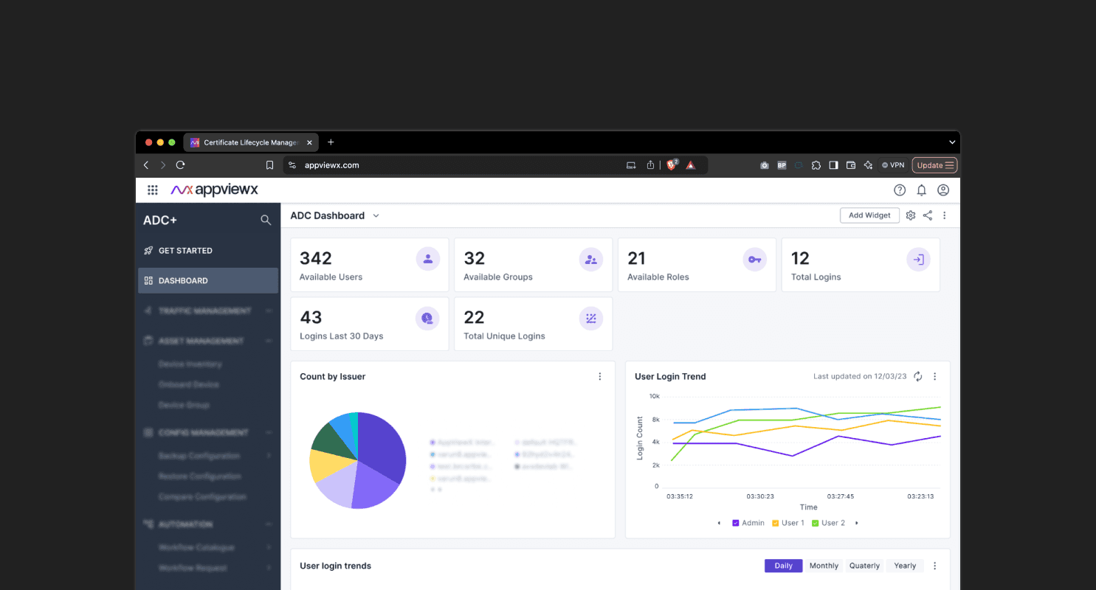Open the browser tab list chevron
Screen dimensions: 1096x590
(952, 142)
